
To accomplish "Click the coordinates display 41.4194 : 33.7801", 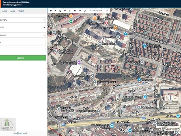I will pos(96,11).
